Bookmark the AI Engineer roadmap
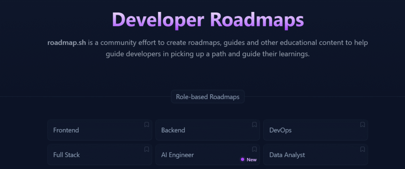The width and height of the screenshot is (405, 169). click(254, 149)
